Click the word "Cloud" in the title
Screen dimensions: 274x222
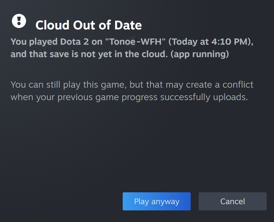point(52,25)
